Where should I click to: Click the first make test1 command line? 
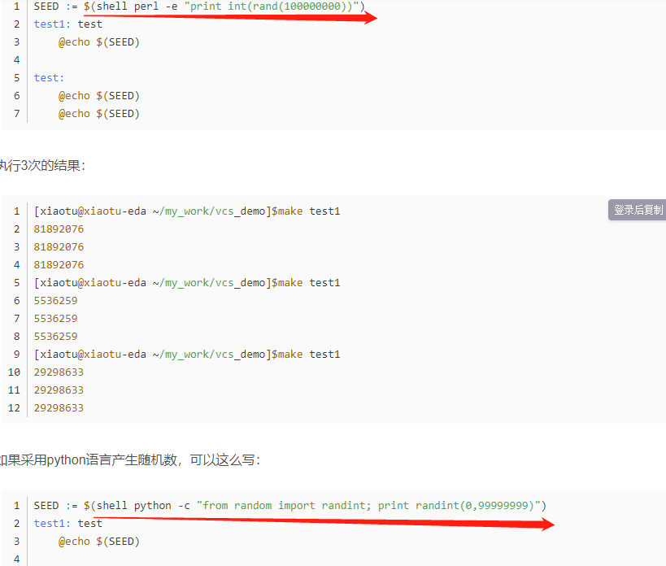click(x=187, y=211)
